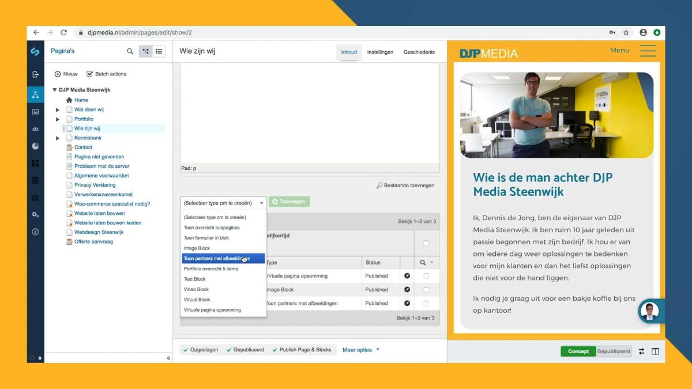Switch preview to Gepubliceerd state
The height and width of the screenshot is (389, 692).
click(614, 352)
